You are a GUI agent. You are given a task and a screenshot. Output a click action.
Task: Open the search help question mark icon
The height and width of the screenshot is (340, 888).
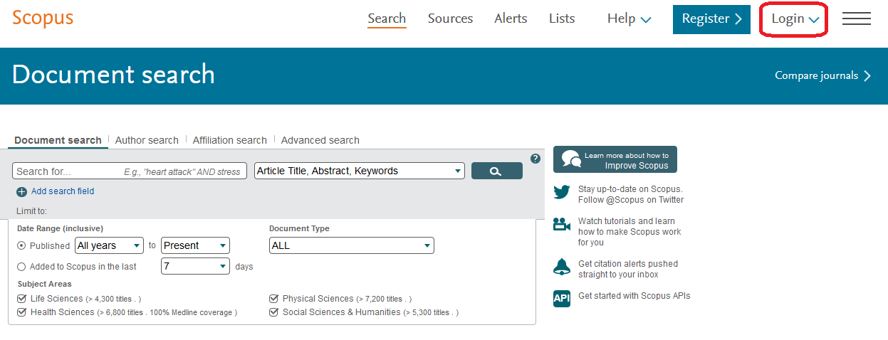click(536, 159)
